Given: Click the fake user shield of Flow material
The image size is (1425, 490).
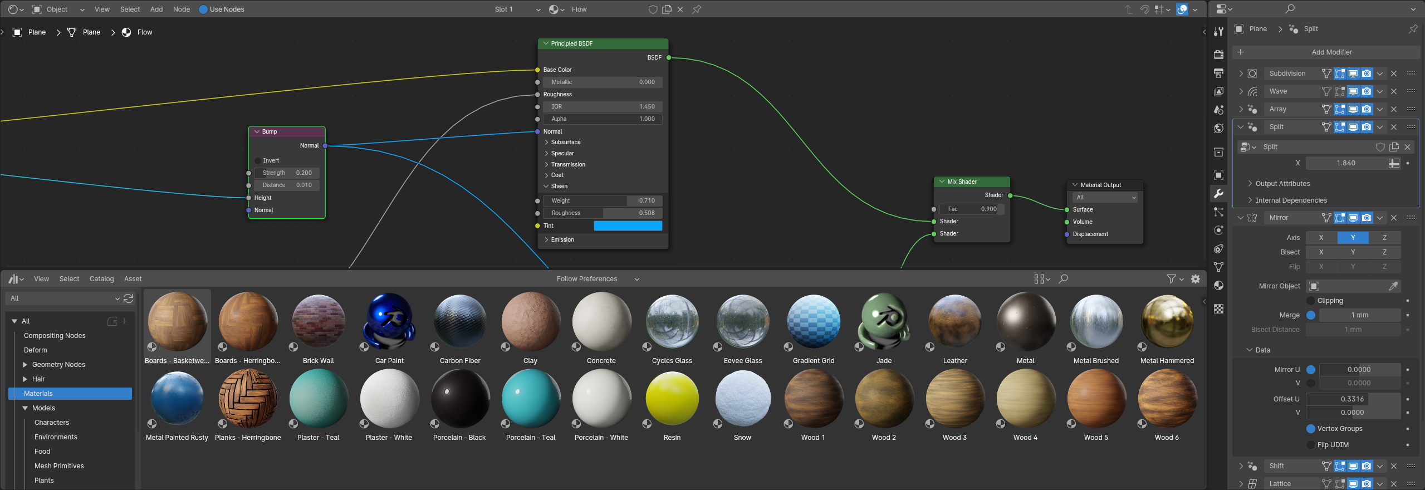Looking at the screenshot, I should [x=653, y=9].
